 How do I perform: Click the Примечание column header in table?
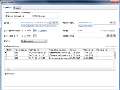click(104, 50)
